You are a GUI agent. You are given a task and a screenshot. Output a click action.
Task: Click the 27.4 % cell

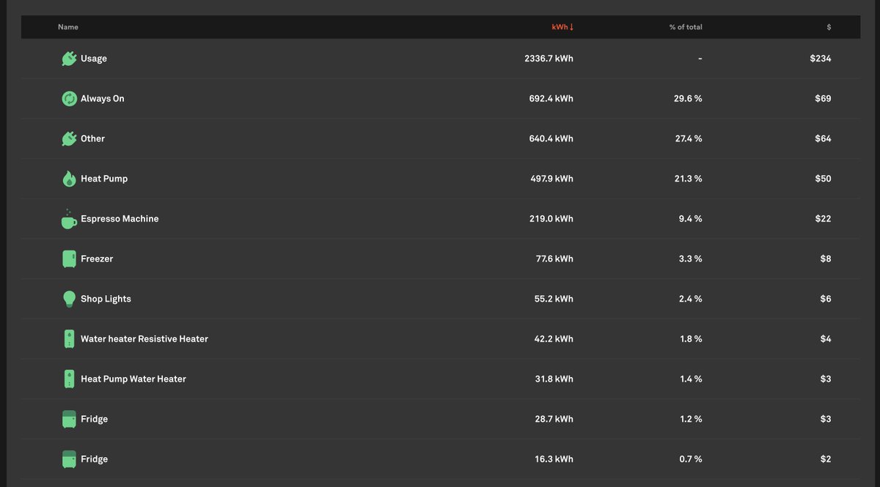[x=689, y=138]
